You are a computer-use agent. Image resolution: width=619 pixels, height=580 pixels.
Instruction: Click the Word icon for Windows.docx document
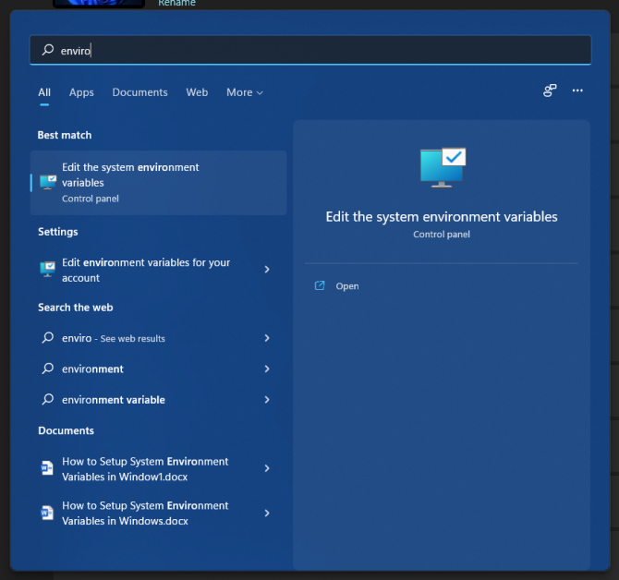(x=47, y=514)
